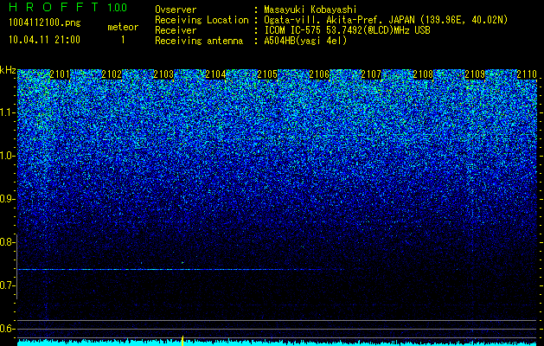The width and height of the screenshot is (544, 346).
Task: Click the 0.7 kHz axis label
Action: [x=7, y=285]
